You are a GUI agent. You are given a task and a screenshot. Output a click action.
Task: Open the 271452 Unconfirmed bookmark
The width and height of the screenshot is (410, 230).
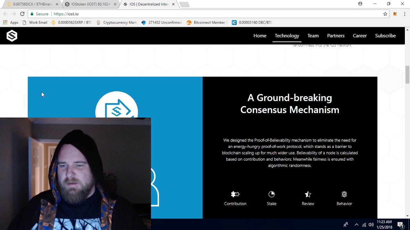tap(161, 22)
